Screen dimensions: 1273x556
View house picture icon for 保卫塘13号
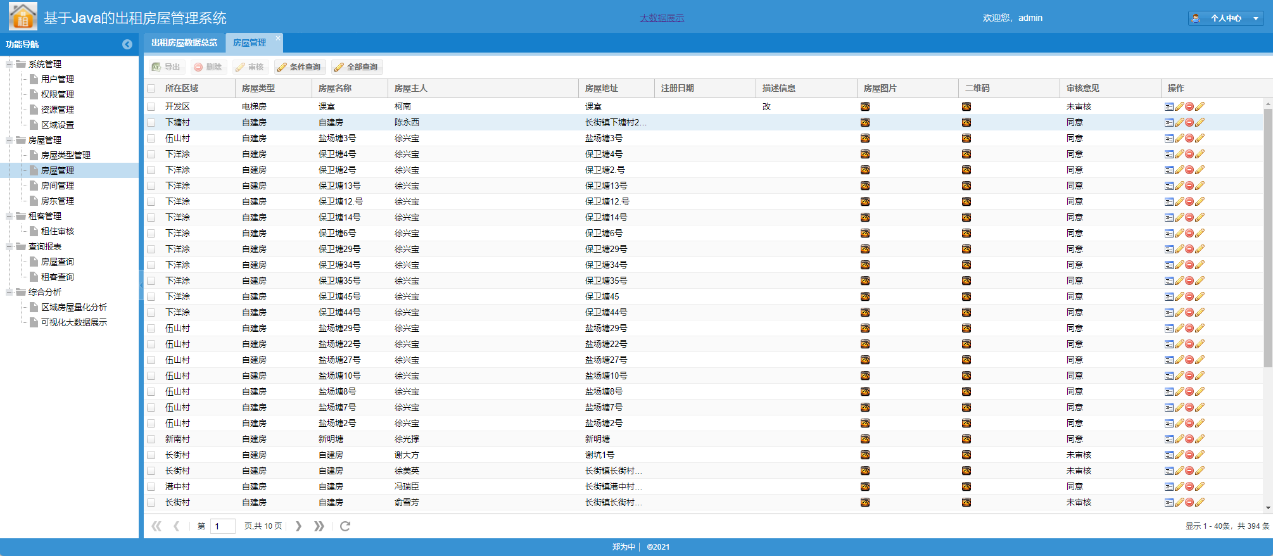[865, 186]
